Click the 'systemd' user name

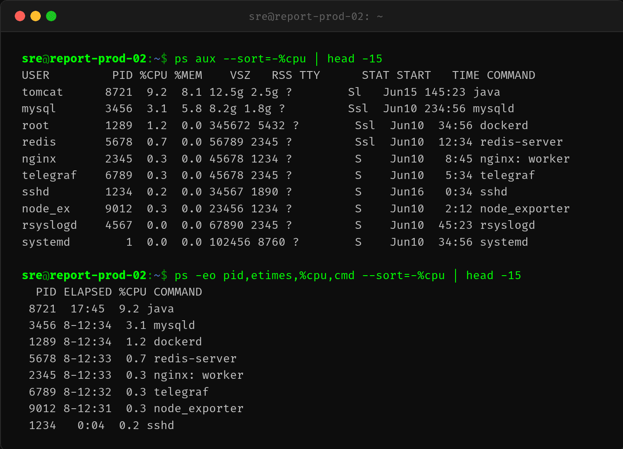pyautogui.click(x=46, y=242)
